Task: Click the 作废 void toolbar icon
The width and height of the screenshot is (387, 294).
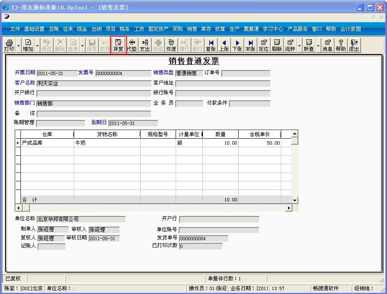Action: 171,45
